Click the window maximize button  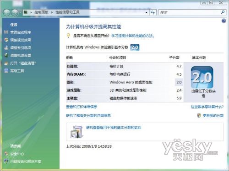click(211, 2)
